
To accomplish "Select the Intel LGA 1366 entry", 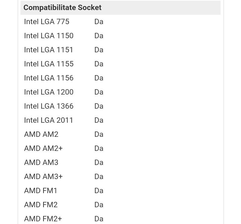I will pyautogui.click(x=49, y=106).
